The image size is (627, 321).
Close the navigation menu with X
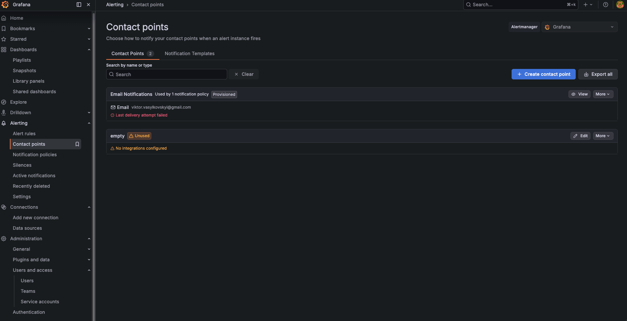[x=88, y=5]
